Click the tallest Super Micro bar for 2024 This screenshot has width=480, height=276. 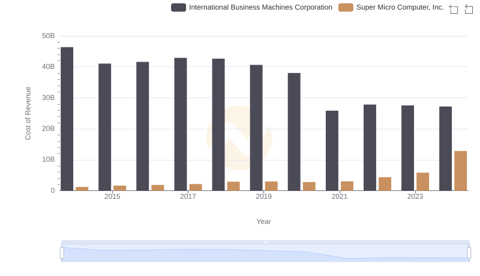click(x=461, y=171)
